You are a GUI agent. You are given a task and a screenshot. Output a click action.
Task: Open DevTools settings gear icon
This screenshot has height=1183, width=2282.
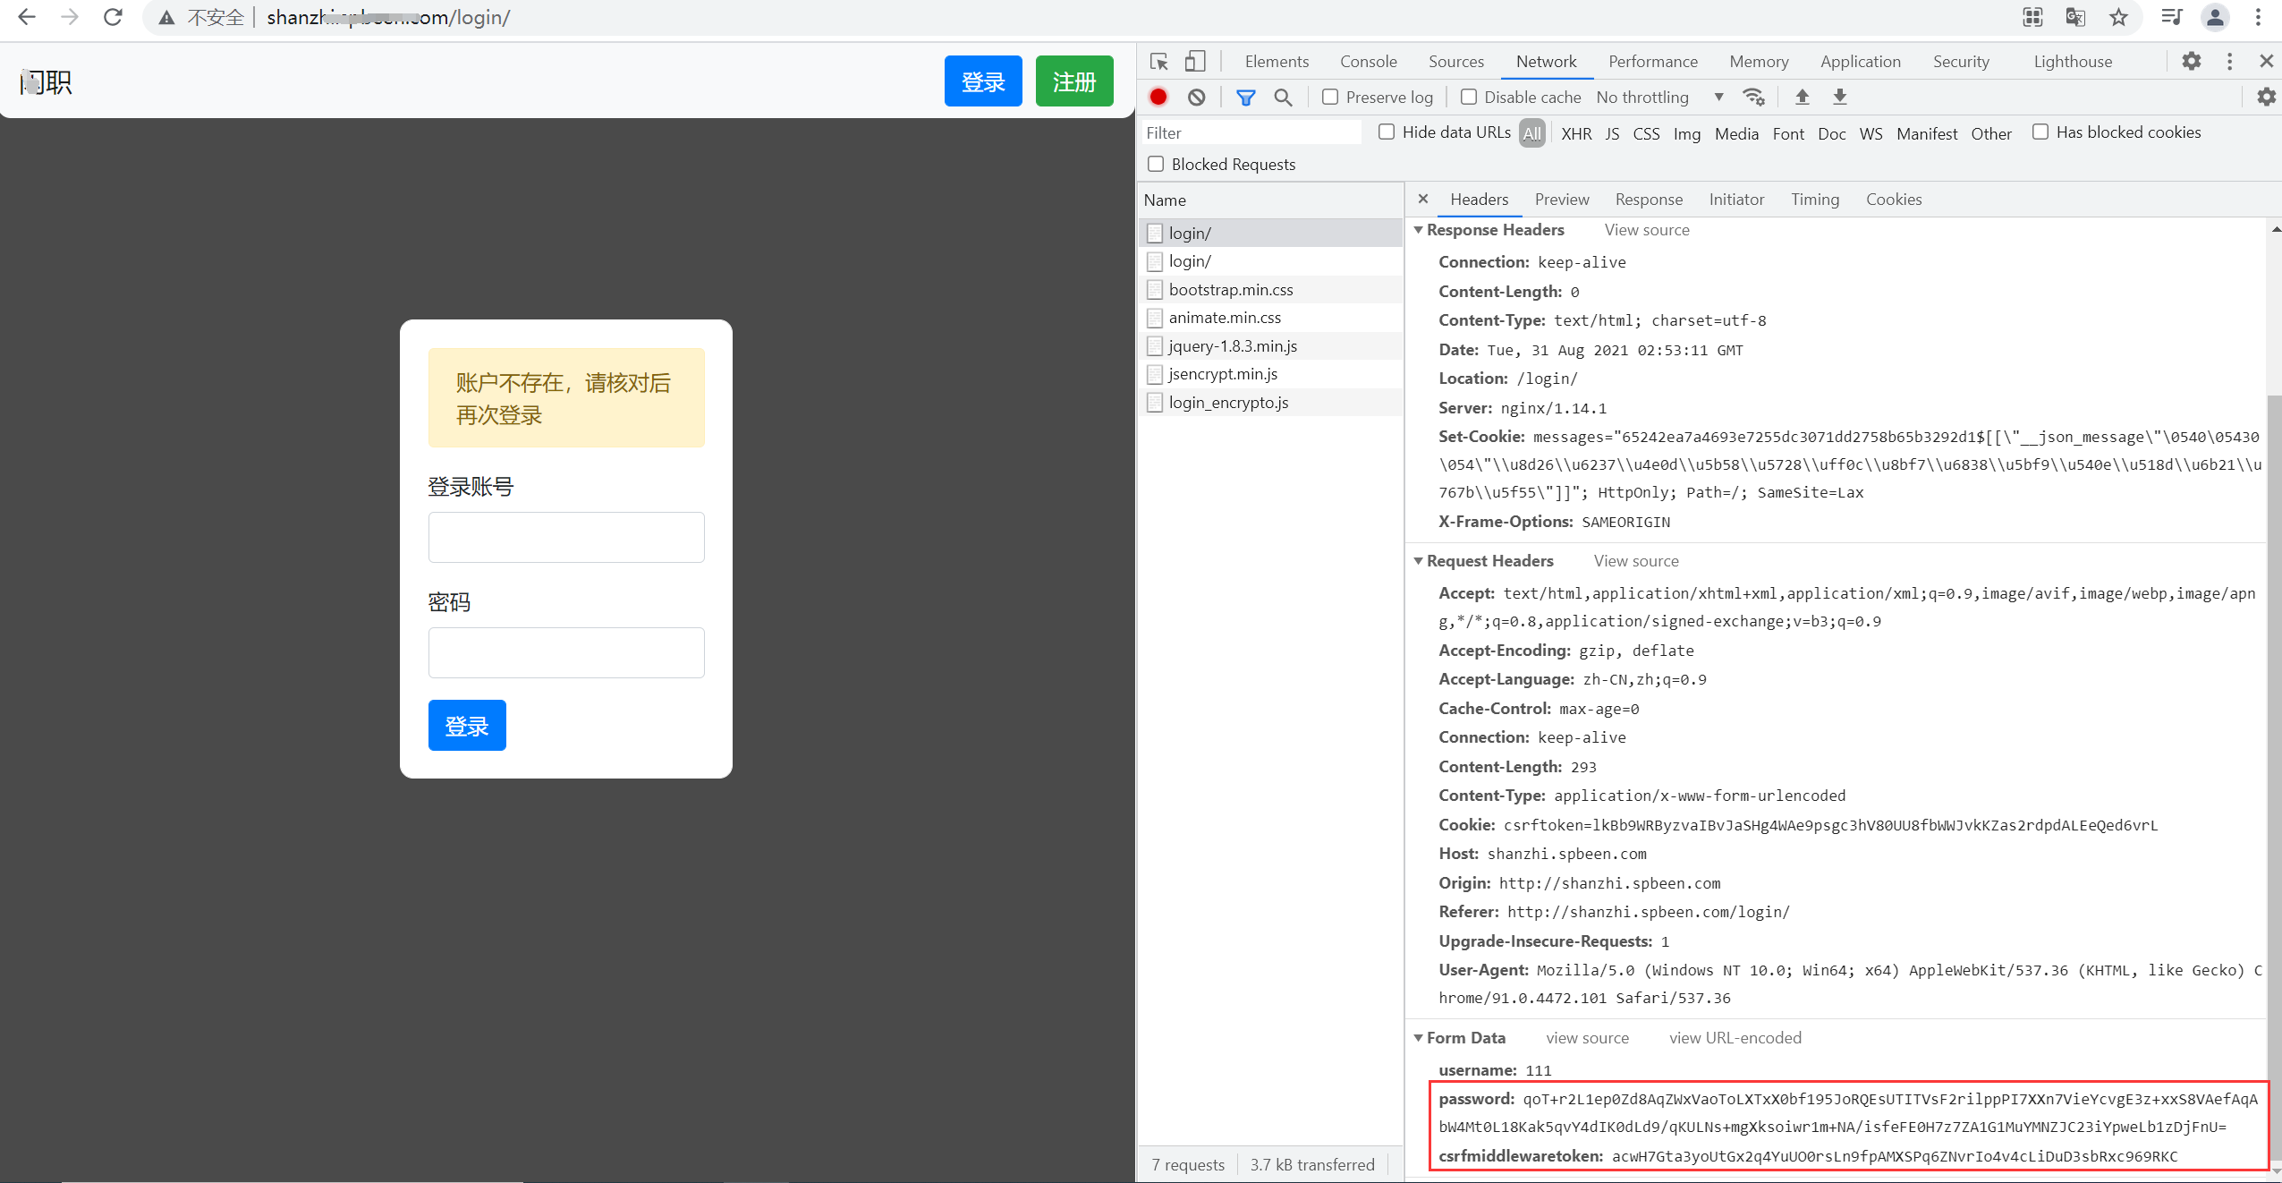tap(2191, 61)
